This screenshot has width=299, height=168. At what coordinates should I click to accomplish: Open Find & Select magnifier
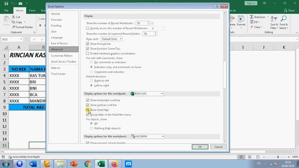pyautogui.click(x=284, y=22)
